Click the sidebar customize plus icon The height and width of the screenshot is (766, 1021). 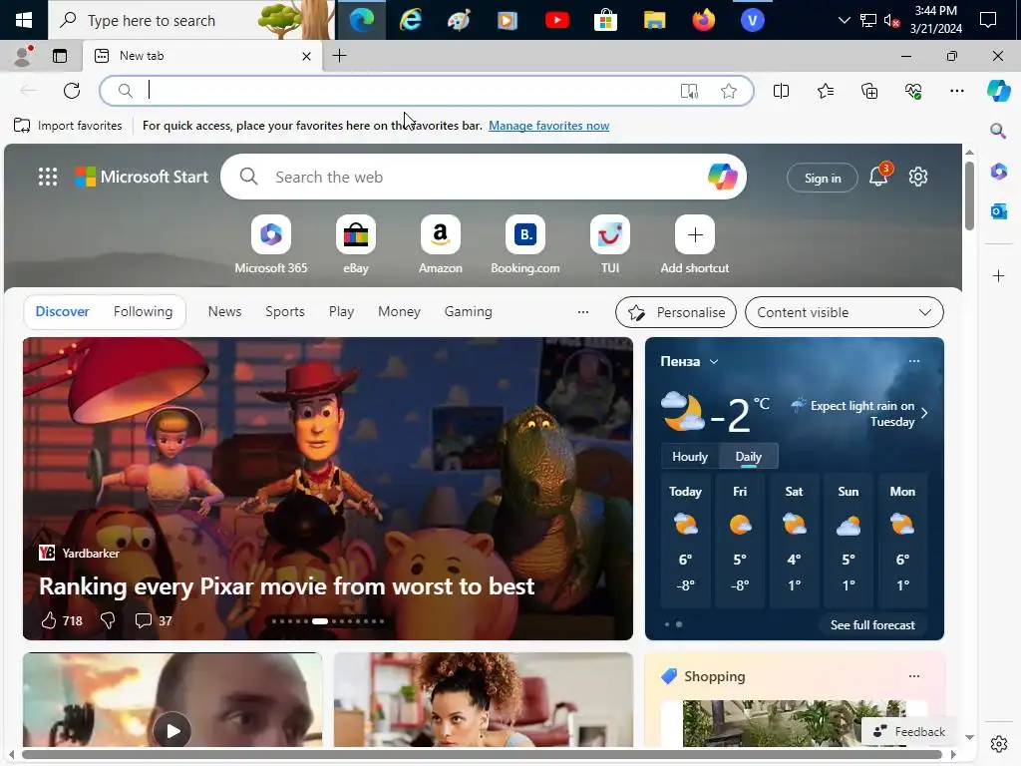click(x=998, y=276)
